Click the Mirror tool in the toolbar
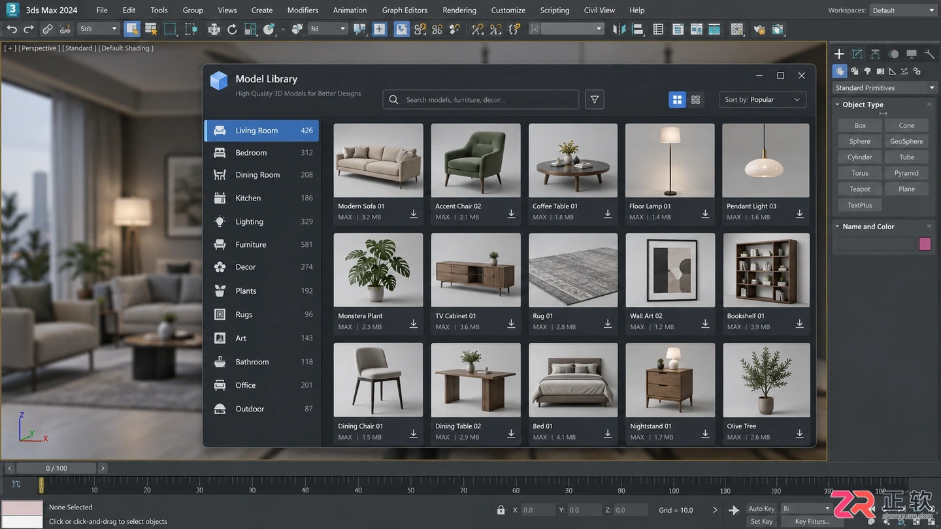Screen dimensions: 941x529 [x=619, y=29]
